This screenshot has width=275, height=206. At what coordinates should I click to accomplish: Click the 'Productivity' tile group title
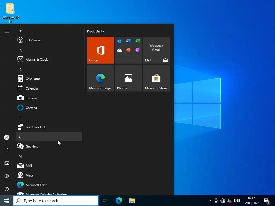pyautogui.click(x=95, y=31)
